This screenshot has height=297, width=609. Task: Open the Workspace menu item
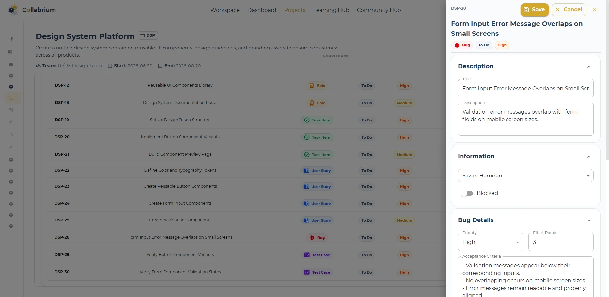click(x=225, y=10)
